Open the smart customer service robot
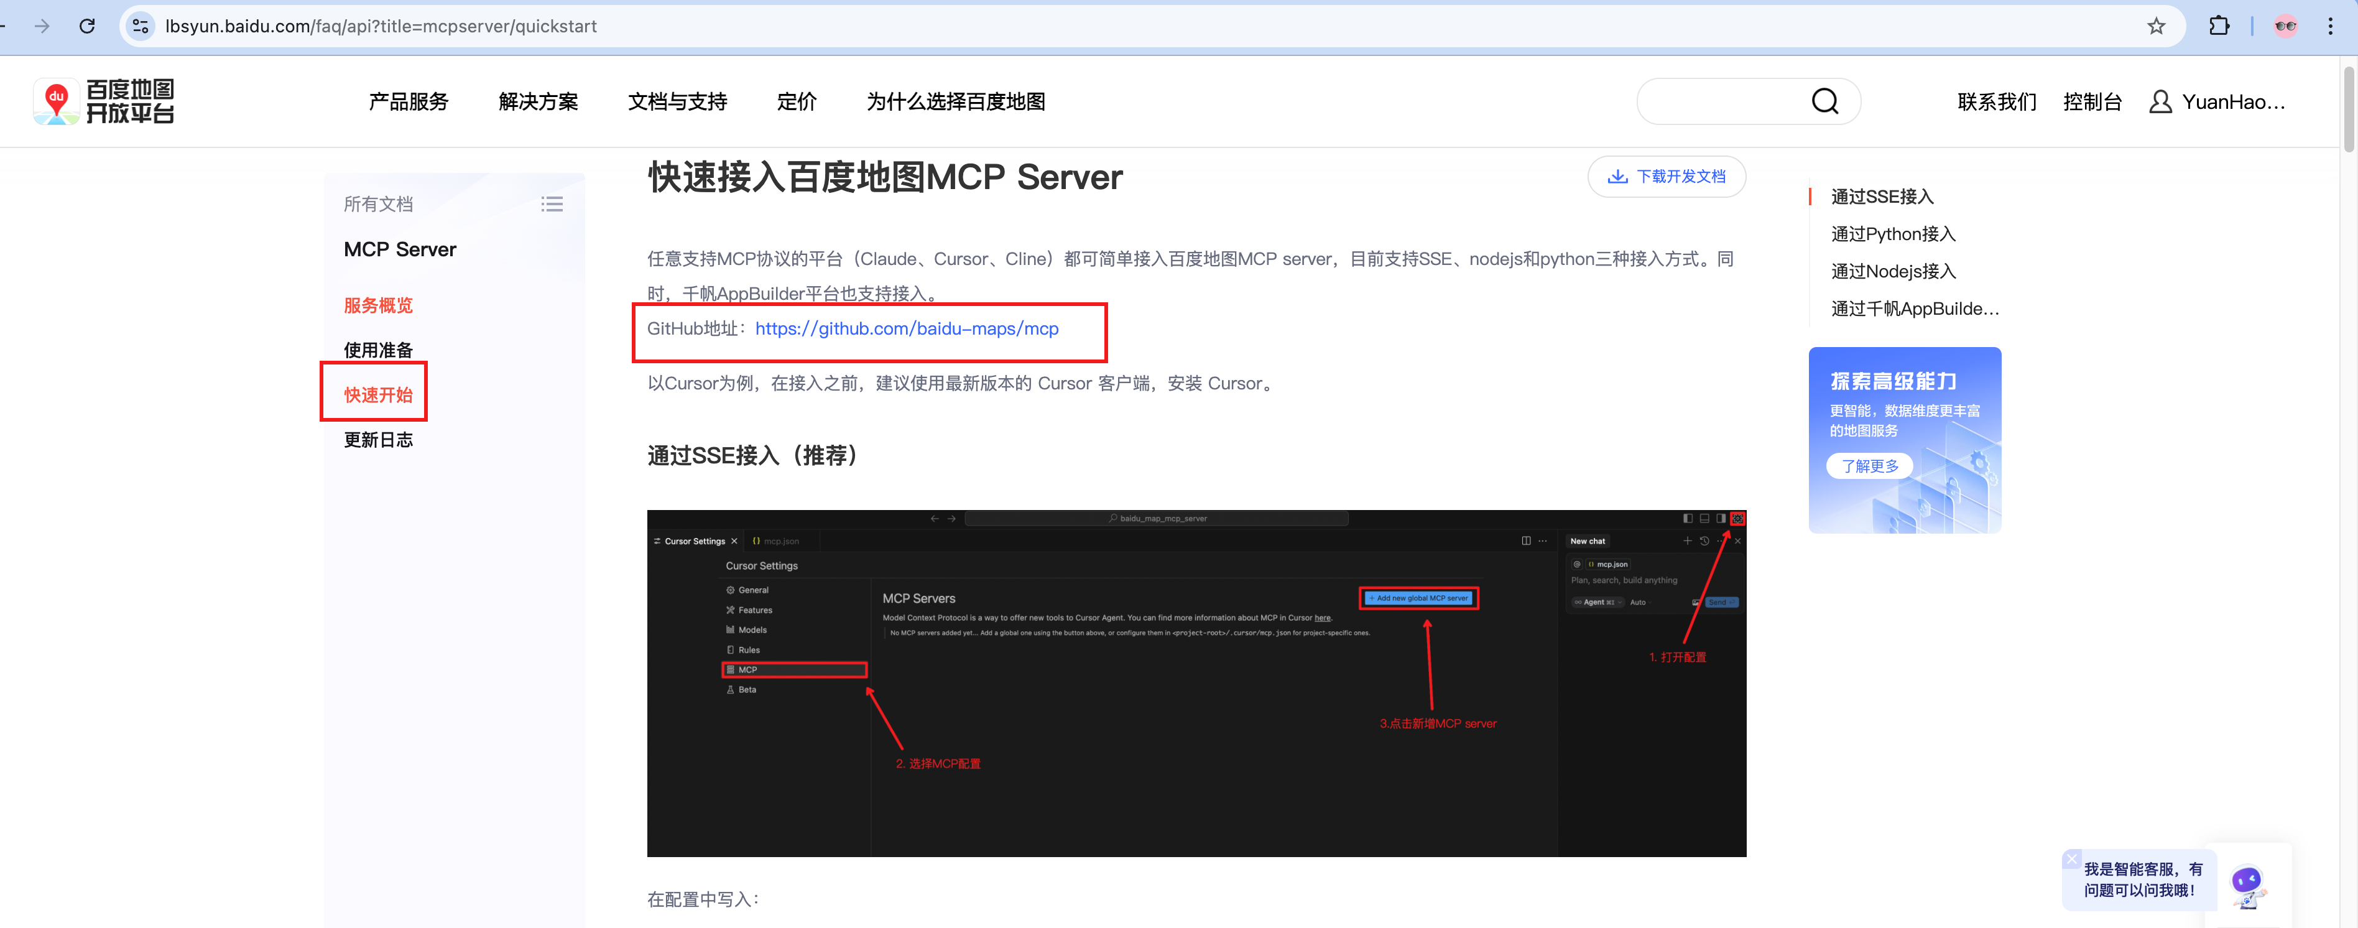The width and height of the screenshot is (2358, 928). click(2247, 884)
